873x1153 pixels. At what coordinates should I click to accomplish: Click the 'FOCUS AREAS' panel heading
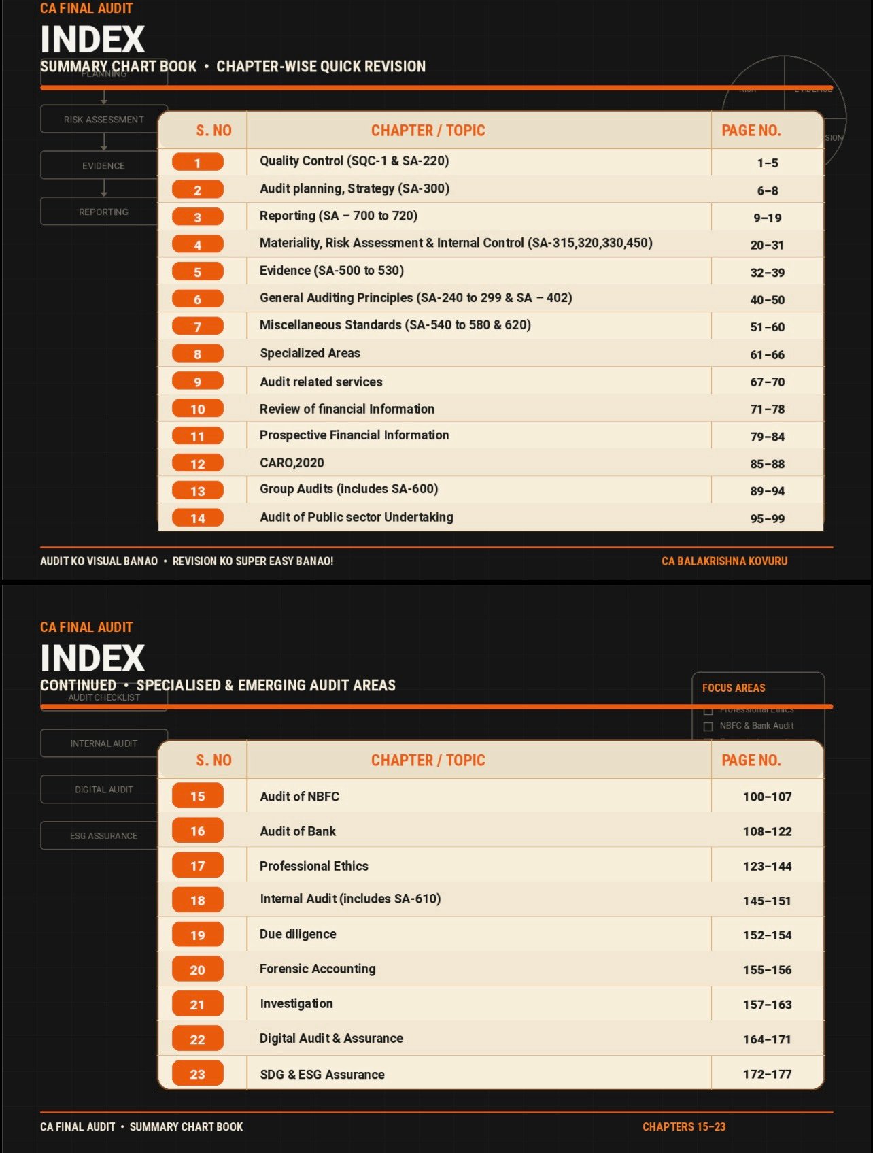click(x=734, y=688)
